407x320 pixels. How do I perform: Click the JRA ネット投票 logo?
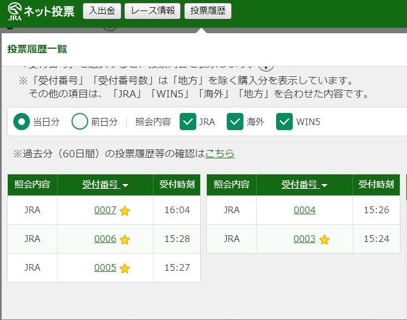click(x=40, y=11)
